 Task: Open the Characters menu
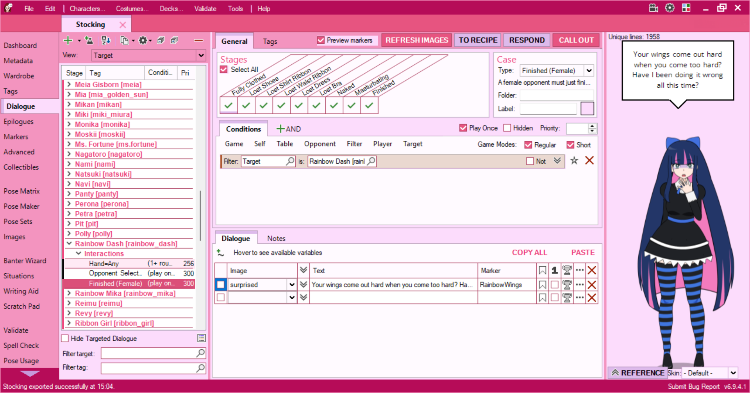tap(87, 9)
